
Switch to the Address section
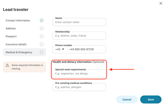click(x=25, y=28)
